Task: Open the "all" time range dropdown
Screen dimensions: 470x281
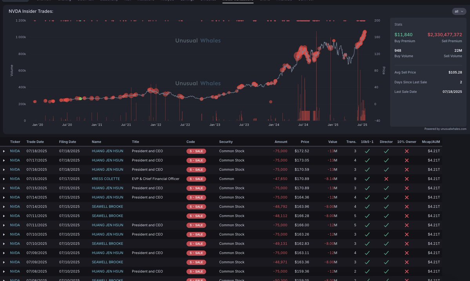Action: point(459,11)
